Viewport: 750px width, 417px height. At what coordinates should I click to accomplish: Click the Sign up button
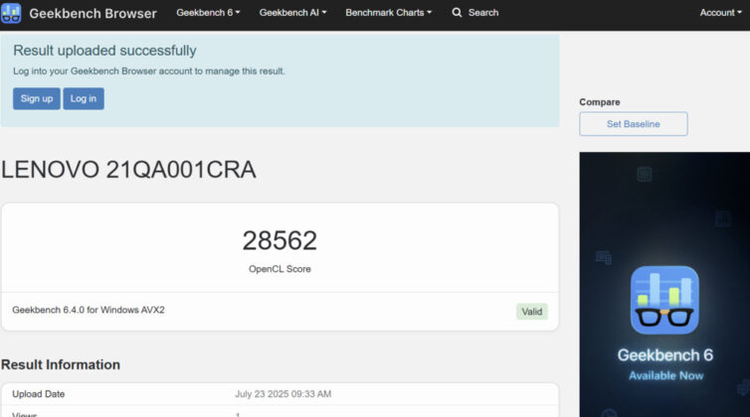point(37,98)
